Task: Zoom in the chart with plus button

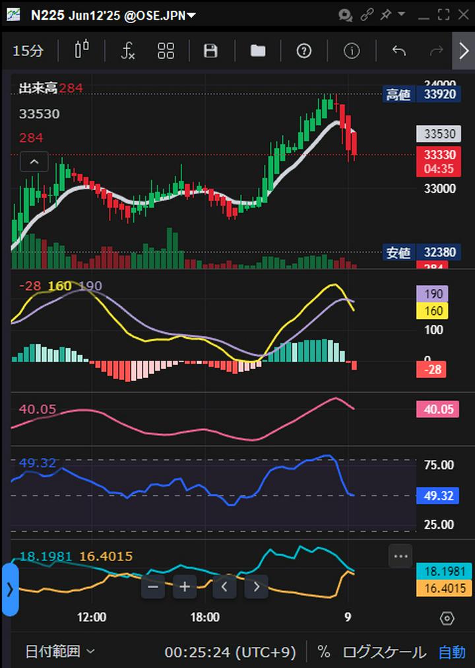Action: click(185, 586)
